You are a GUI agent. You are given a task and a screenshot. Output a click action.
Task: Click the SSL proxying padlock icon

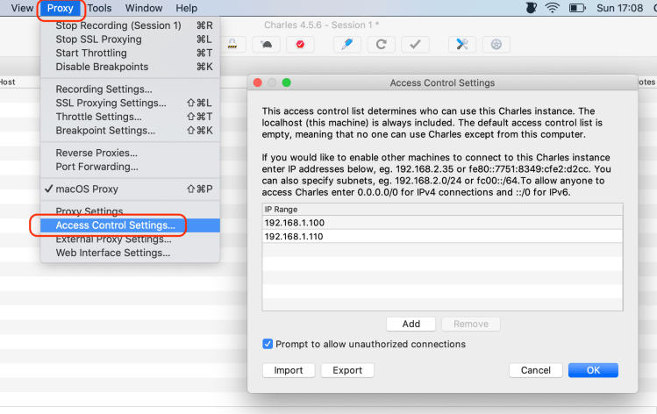point(232,44)
